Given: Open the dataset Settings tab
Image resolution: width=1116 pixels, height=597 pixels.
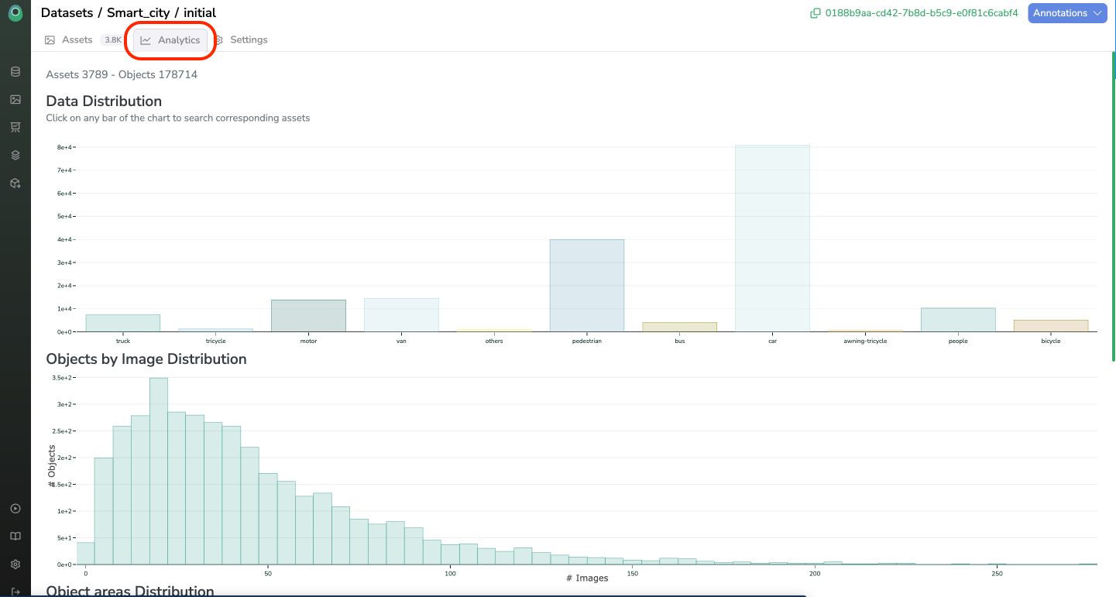Looking at the screenshot, I should (x=240, y=39).
